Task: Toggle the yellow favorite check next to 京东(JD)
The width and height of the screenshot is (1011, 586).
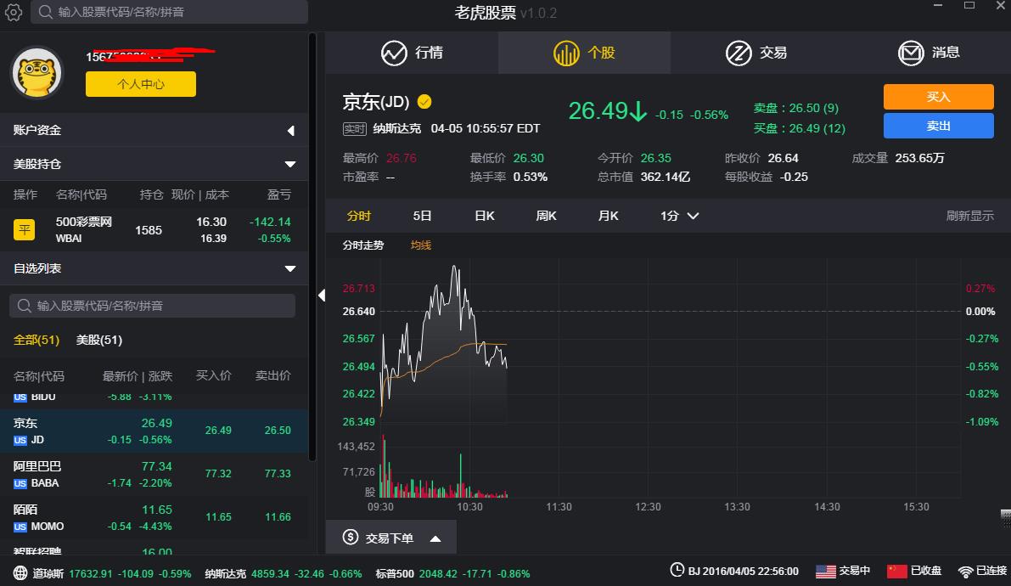Action: click(424, 101)
